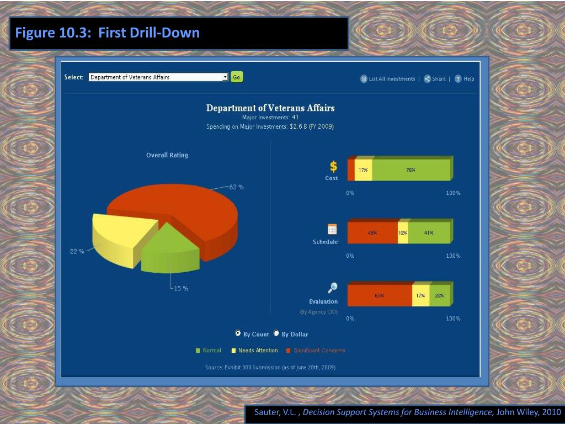The width and height of the screenshot is (565, 424).
Task: Open the Help link
Action: 469,79
